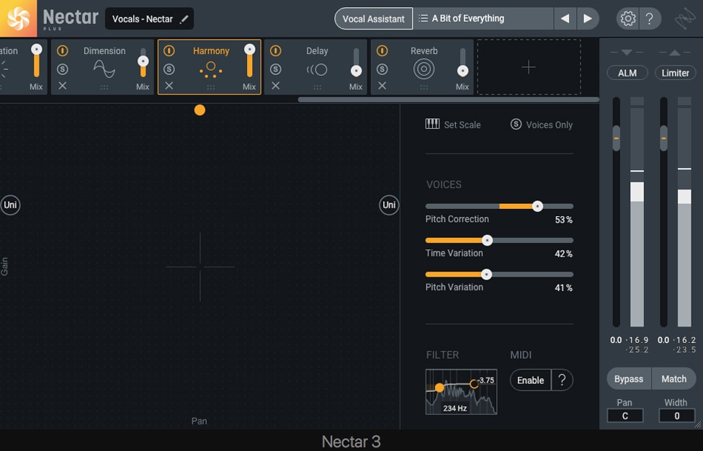The image size is (703, 451).
Task: Remove the Delay module
Action: (276, 86)
